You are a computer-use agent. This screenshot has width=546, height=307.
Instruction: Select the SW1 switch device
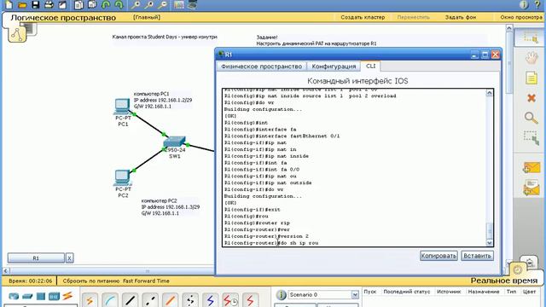point(174,142)
